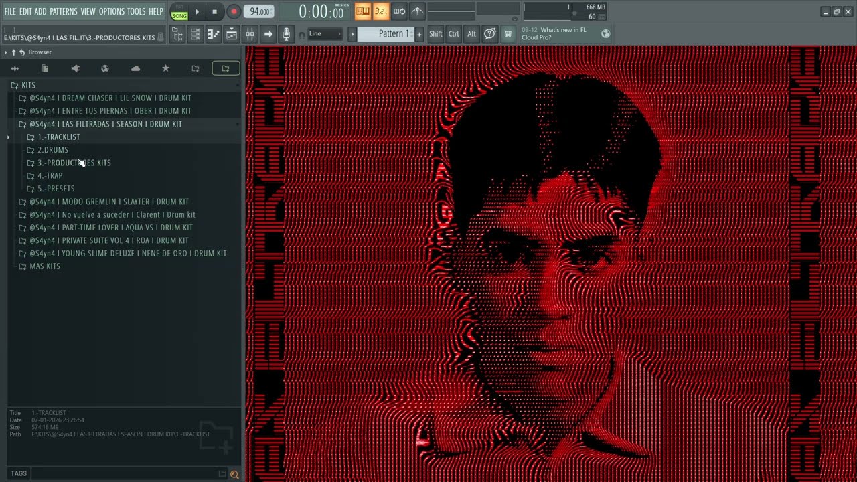The height and width of the screenshot is (482, 857).
Task: Select the Browser files tab icon
Action: [45, 68]
